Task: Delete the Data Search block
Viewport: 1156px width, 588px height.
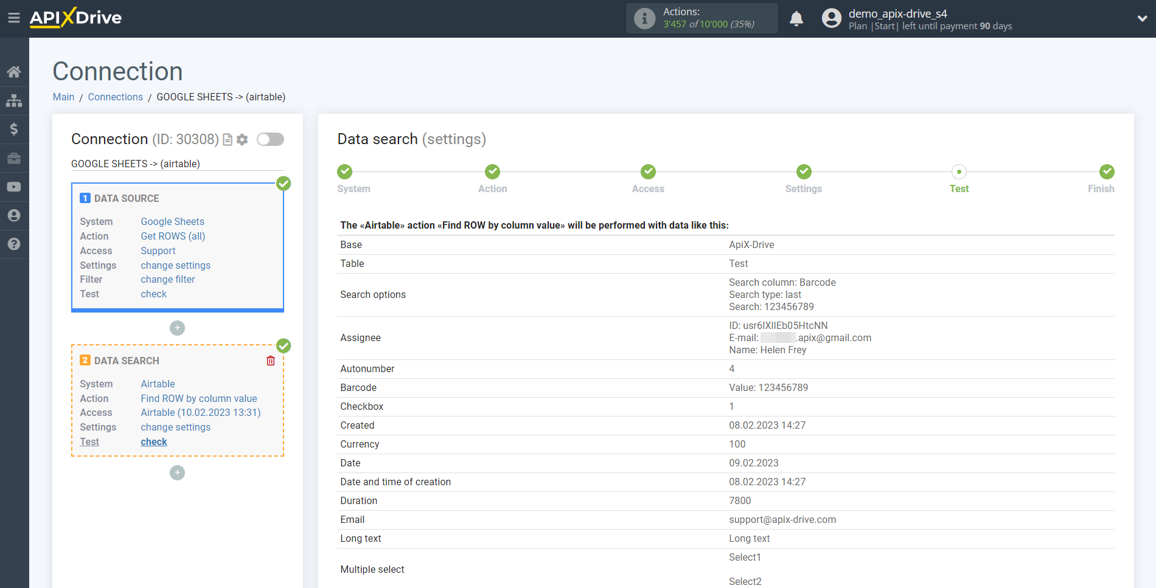Action: tap(271, 361)
